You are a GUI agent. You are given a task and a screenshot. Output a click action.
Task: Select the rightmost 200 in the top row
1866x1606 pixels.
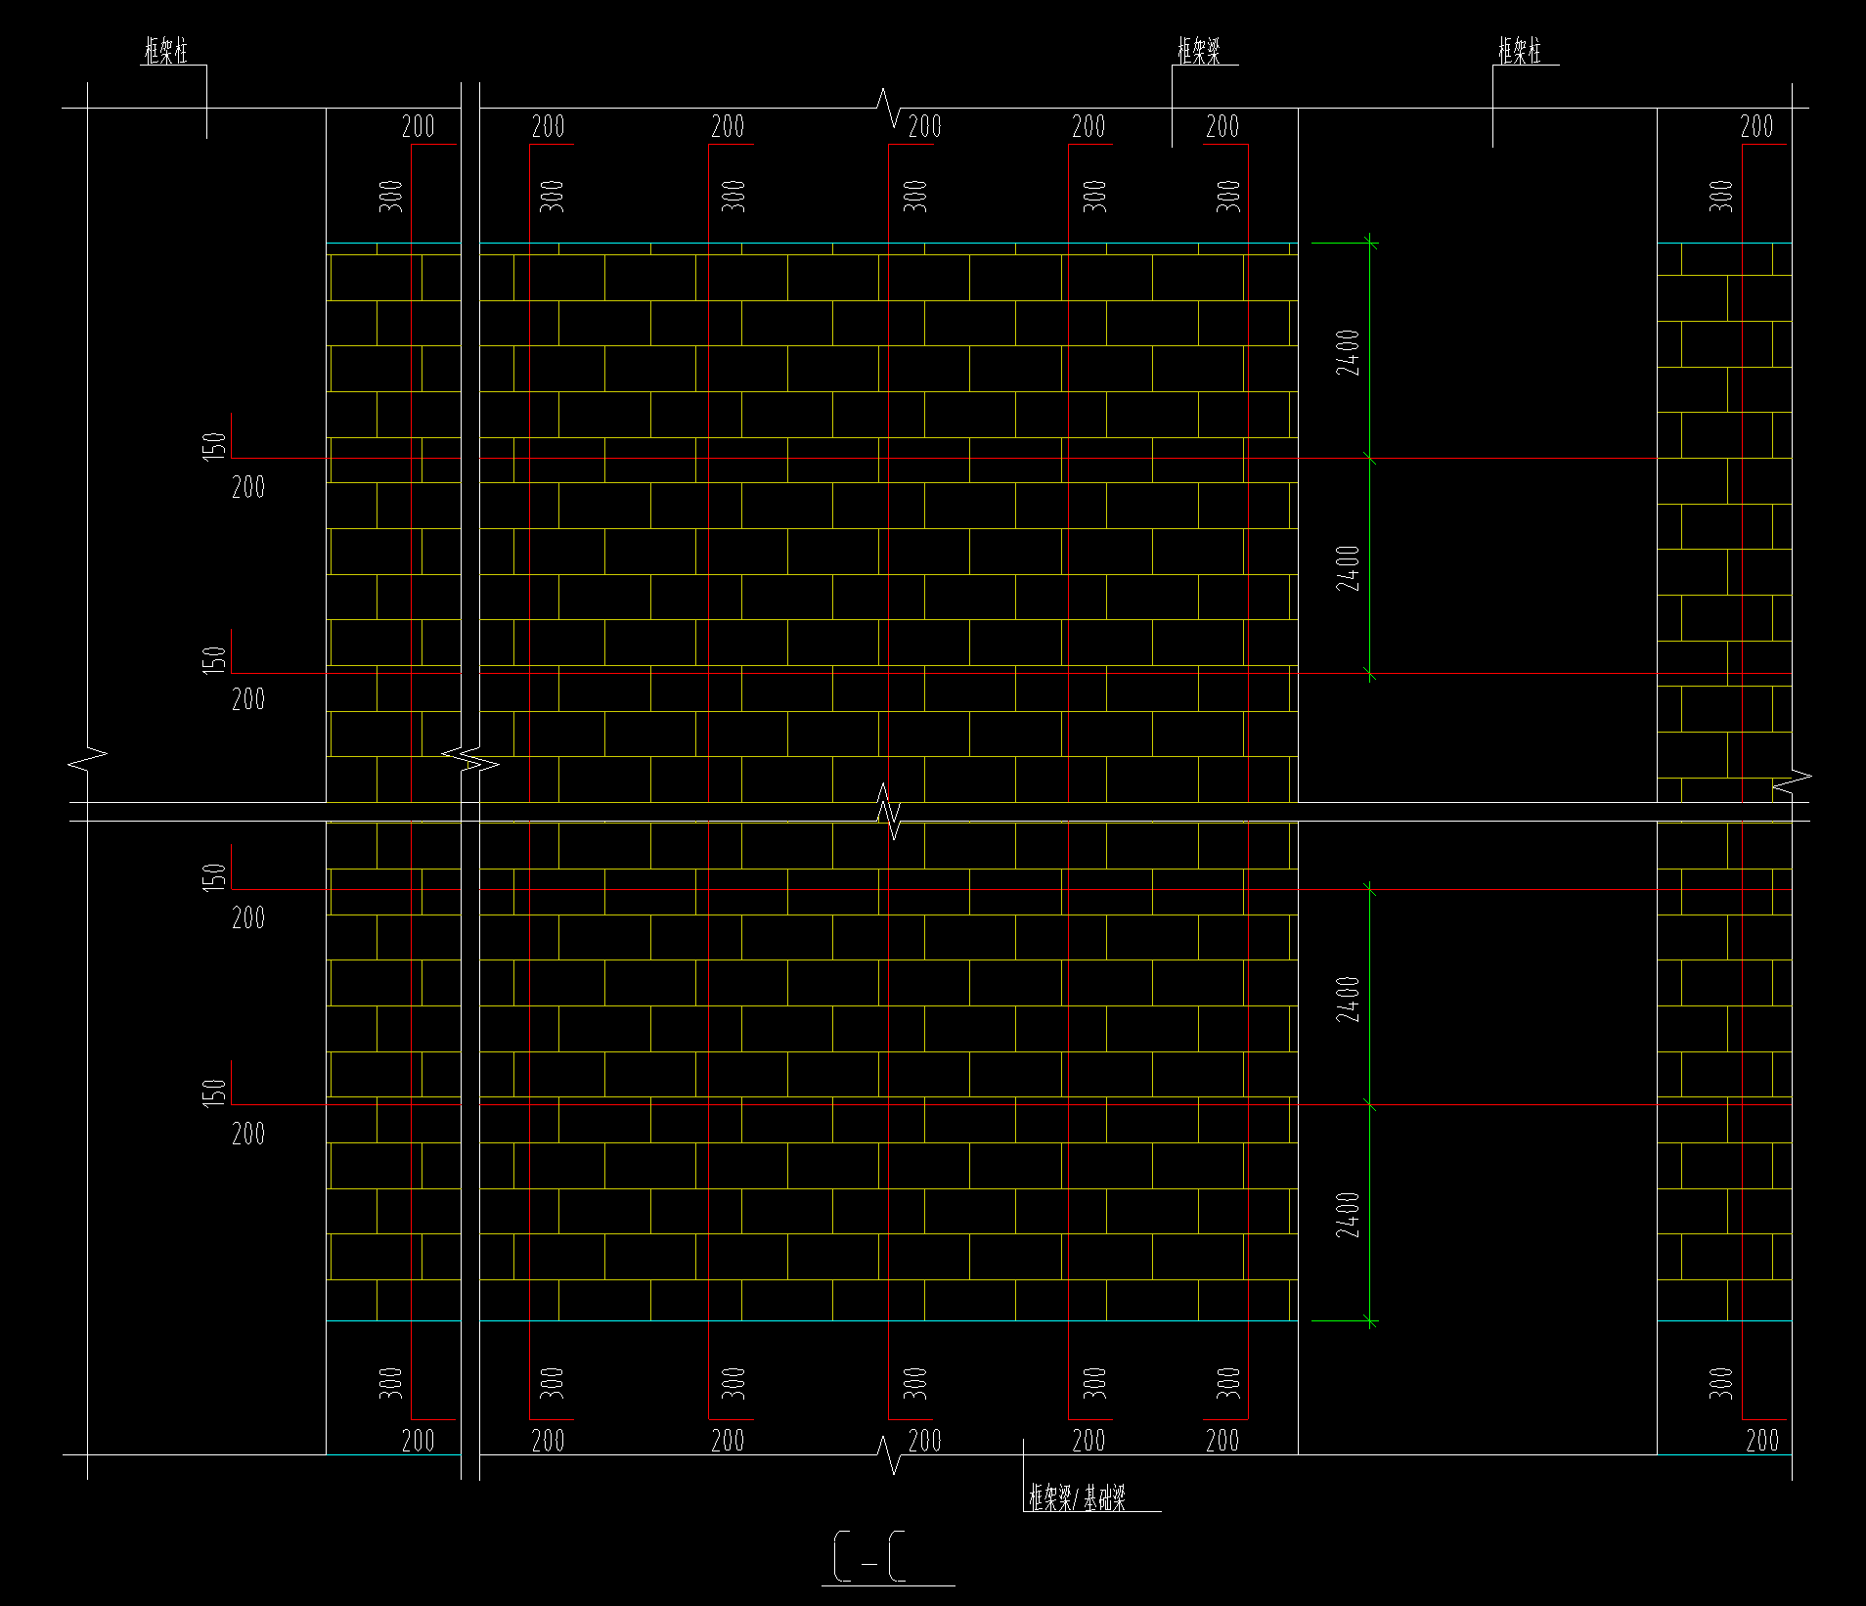click(1756, 126)
